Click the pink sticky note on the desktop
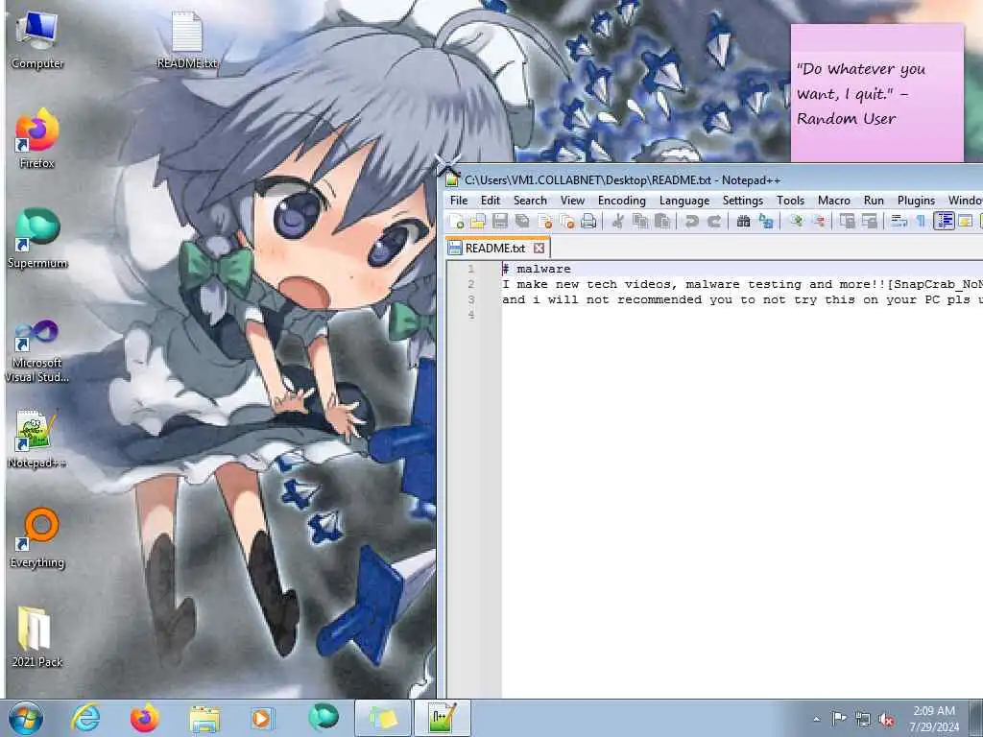 click(x=876, y=93)
